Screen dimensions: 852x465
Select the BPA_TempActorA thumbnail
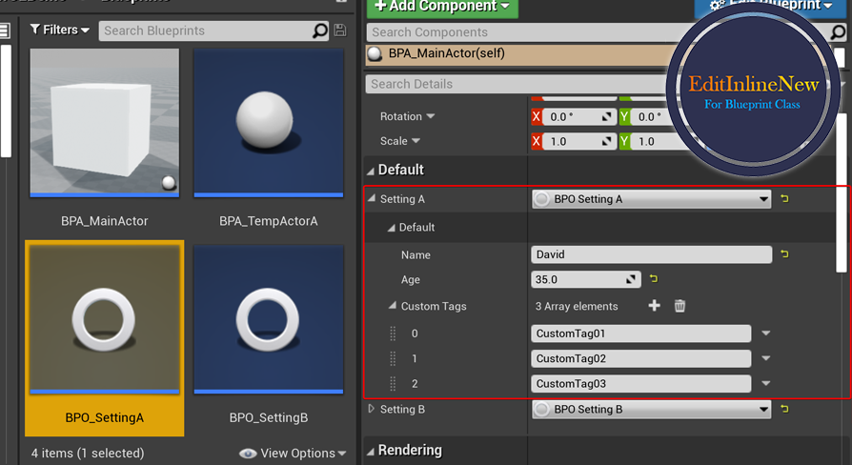pos(269,123)
